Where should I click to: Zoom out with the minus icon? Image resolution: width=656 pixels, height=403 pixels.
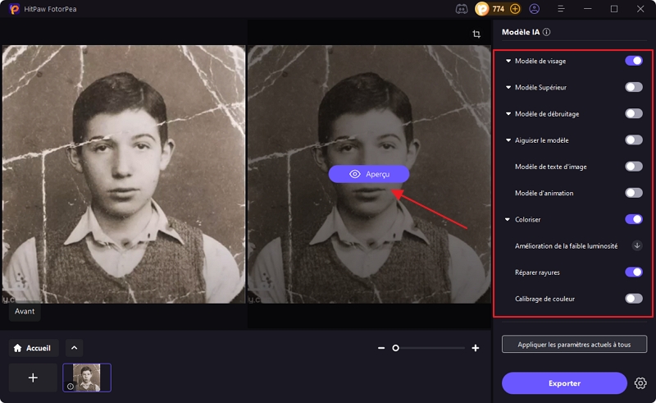point(381,348)
